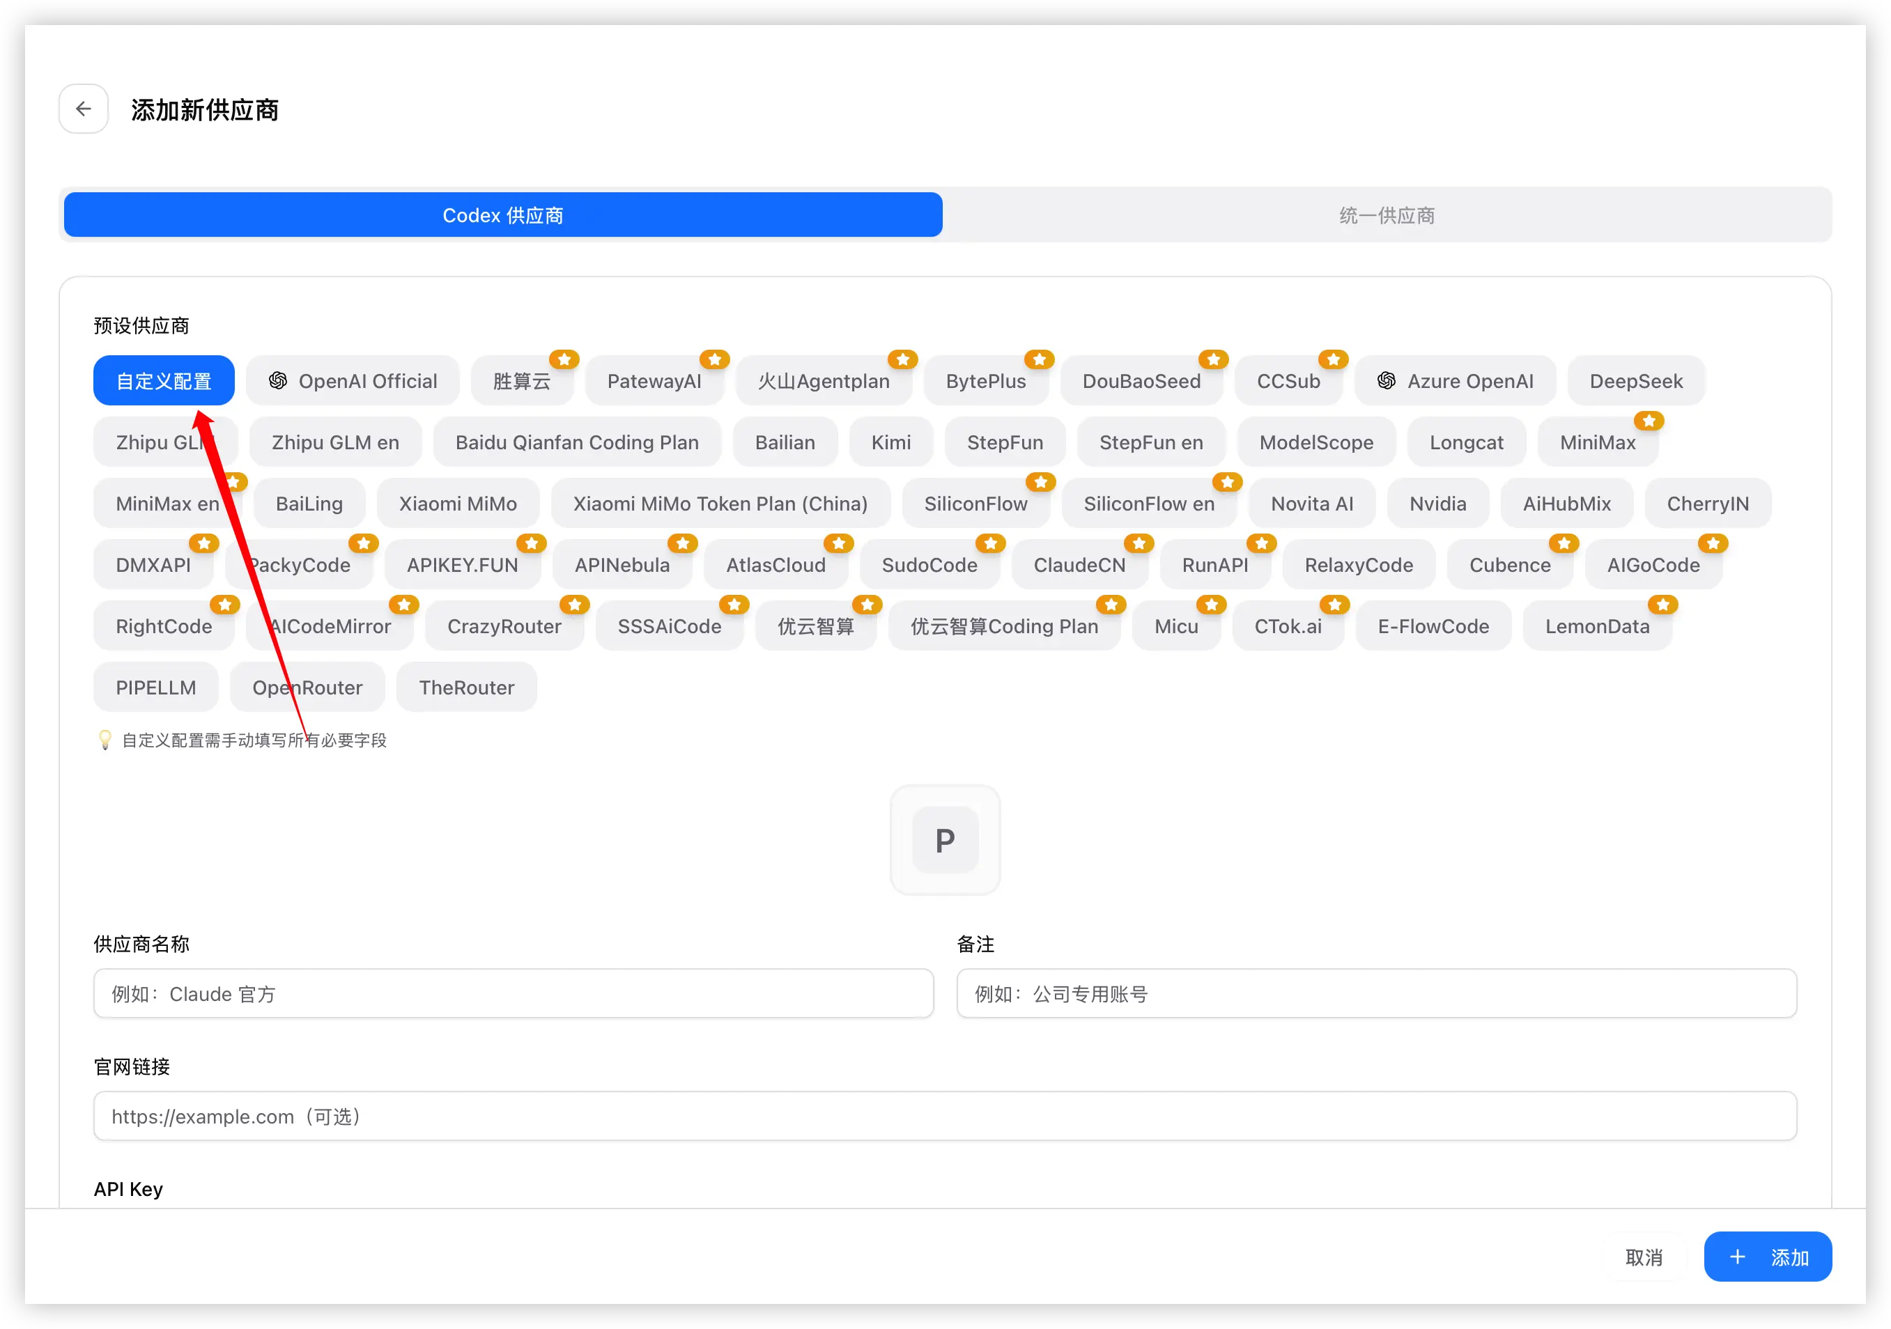Click the P provider avatar icon
1891x1329 pixels.
[945, 840]
